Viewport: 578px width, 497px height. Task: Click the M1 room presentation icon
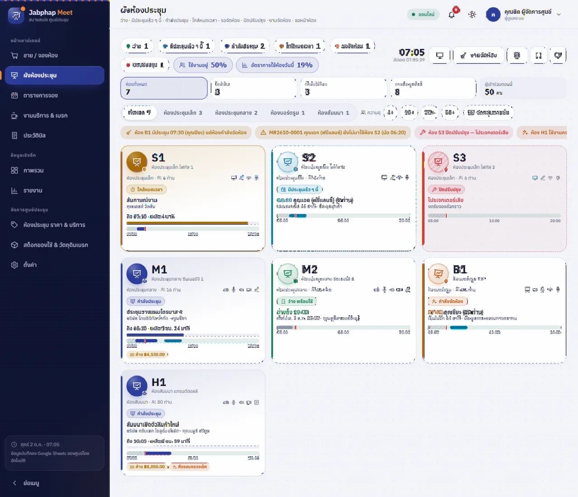pyautogui.click(x=137, y=273)
